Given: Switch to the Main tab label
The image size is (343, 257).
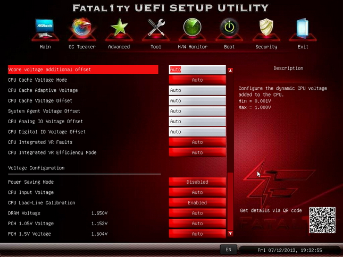Looking at the screenshot, I should [x=45, y=47].
